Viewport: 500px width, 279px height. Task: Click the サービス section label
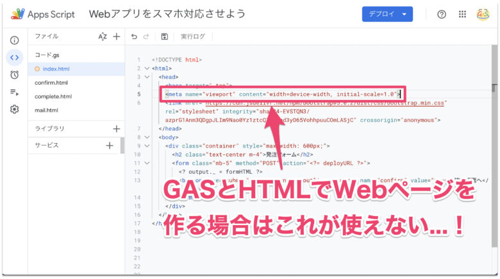point(47,145)
